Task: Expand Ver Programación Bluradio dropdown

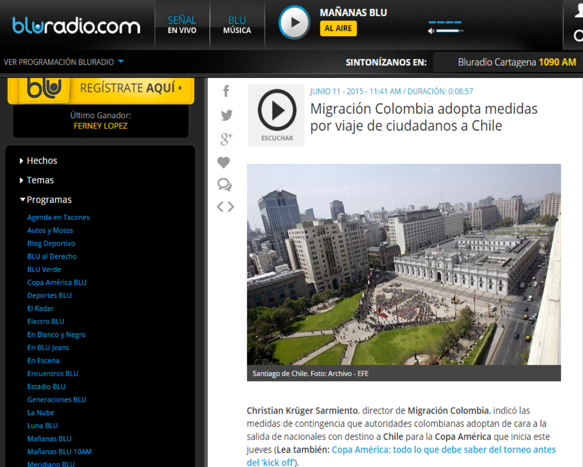Action: (x=64, y=62)
